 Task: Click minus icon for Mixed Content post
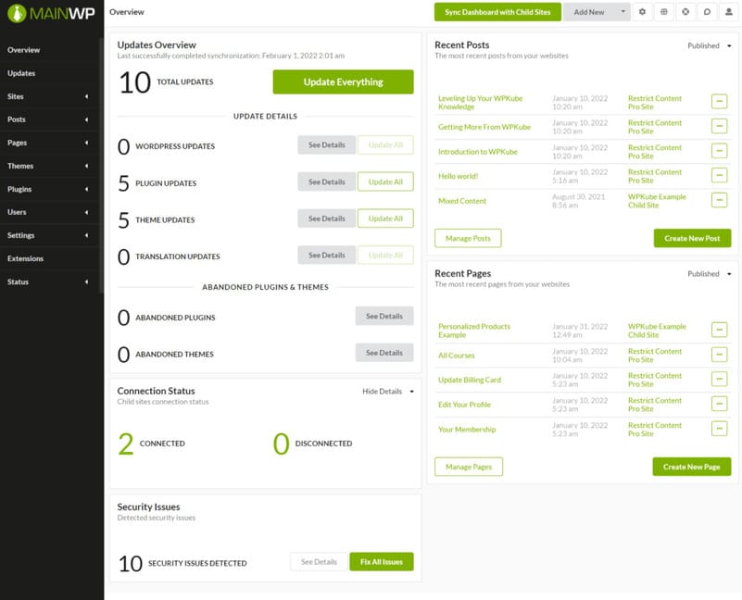click(x=719, y=200)
